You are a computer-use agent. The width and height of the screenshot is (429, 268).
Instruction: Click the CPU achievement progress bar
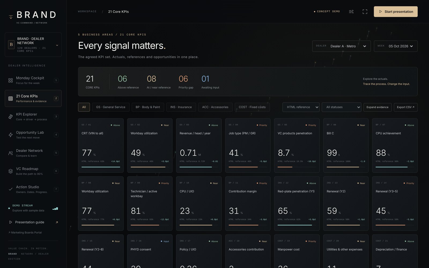tap(395, 167)
